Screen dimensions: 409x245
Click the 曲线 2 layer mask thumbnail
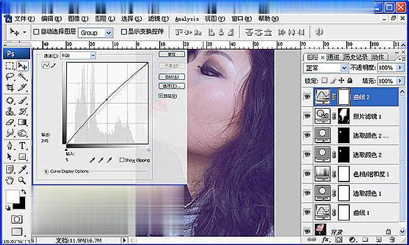344,97
